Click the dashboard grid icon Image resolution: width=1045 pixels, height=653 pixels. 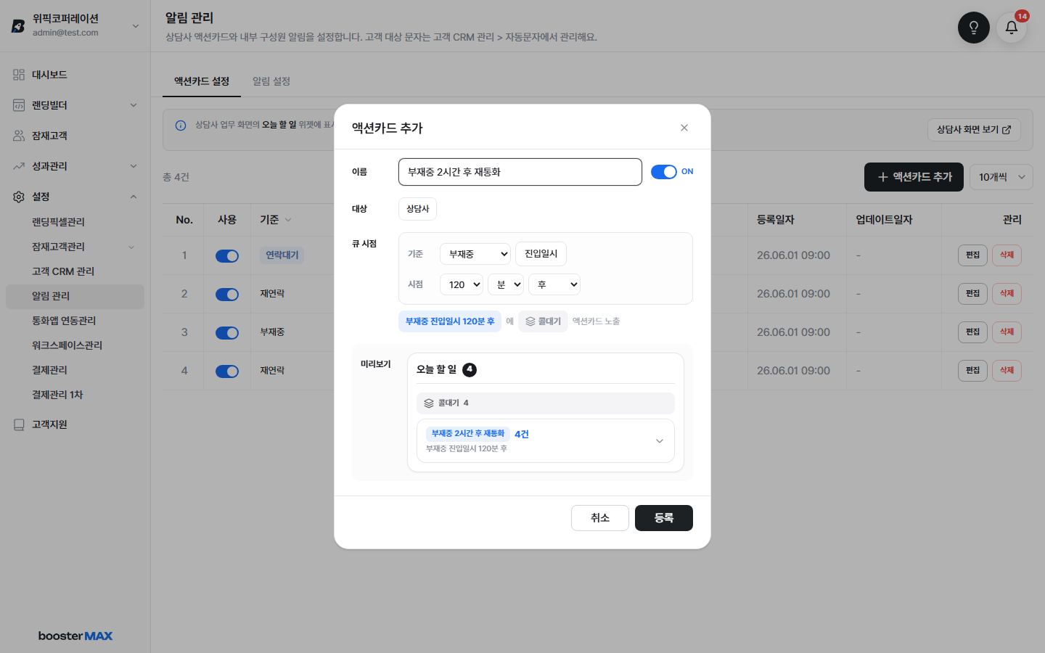coord(19,75)
